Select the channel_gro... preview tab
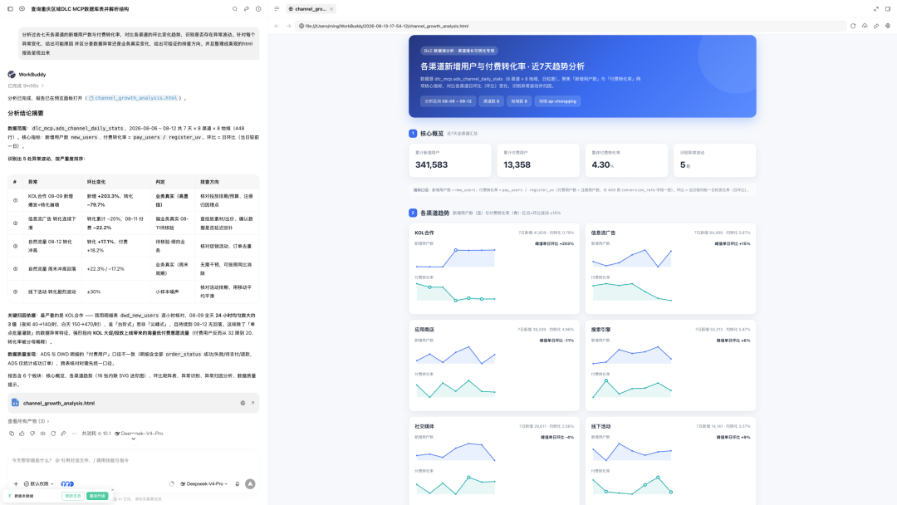897x505 pixels. coord(311,9)
